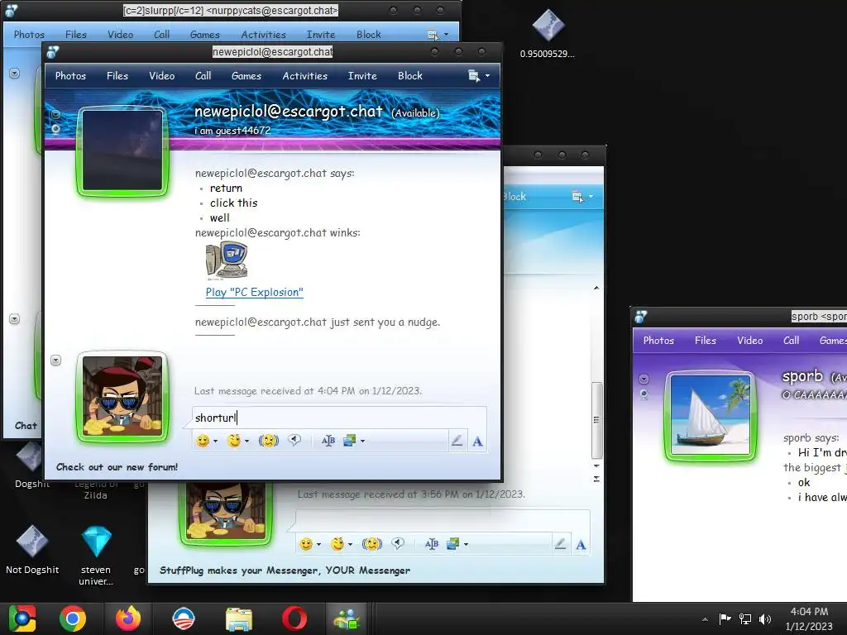Click options icon in slurpp chat window
The height and width of the screenshot is (635, 847).
[x=433, y=35]
